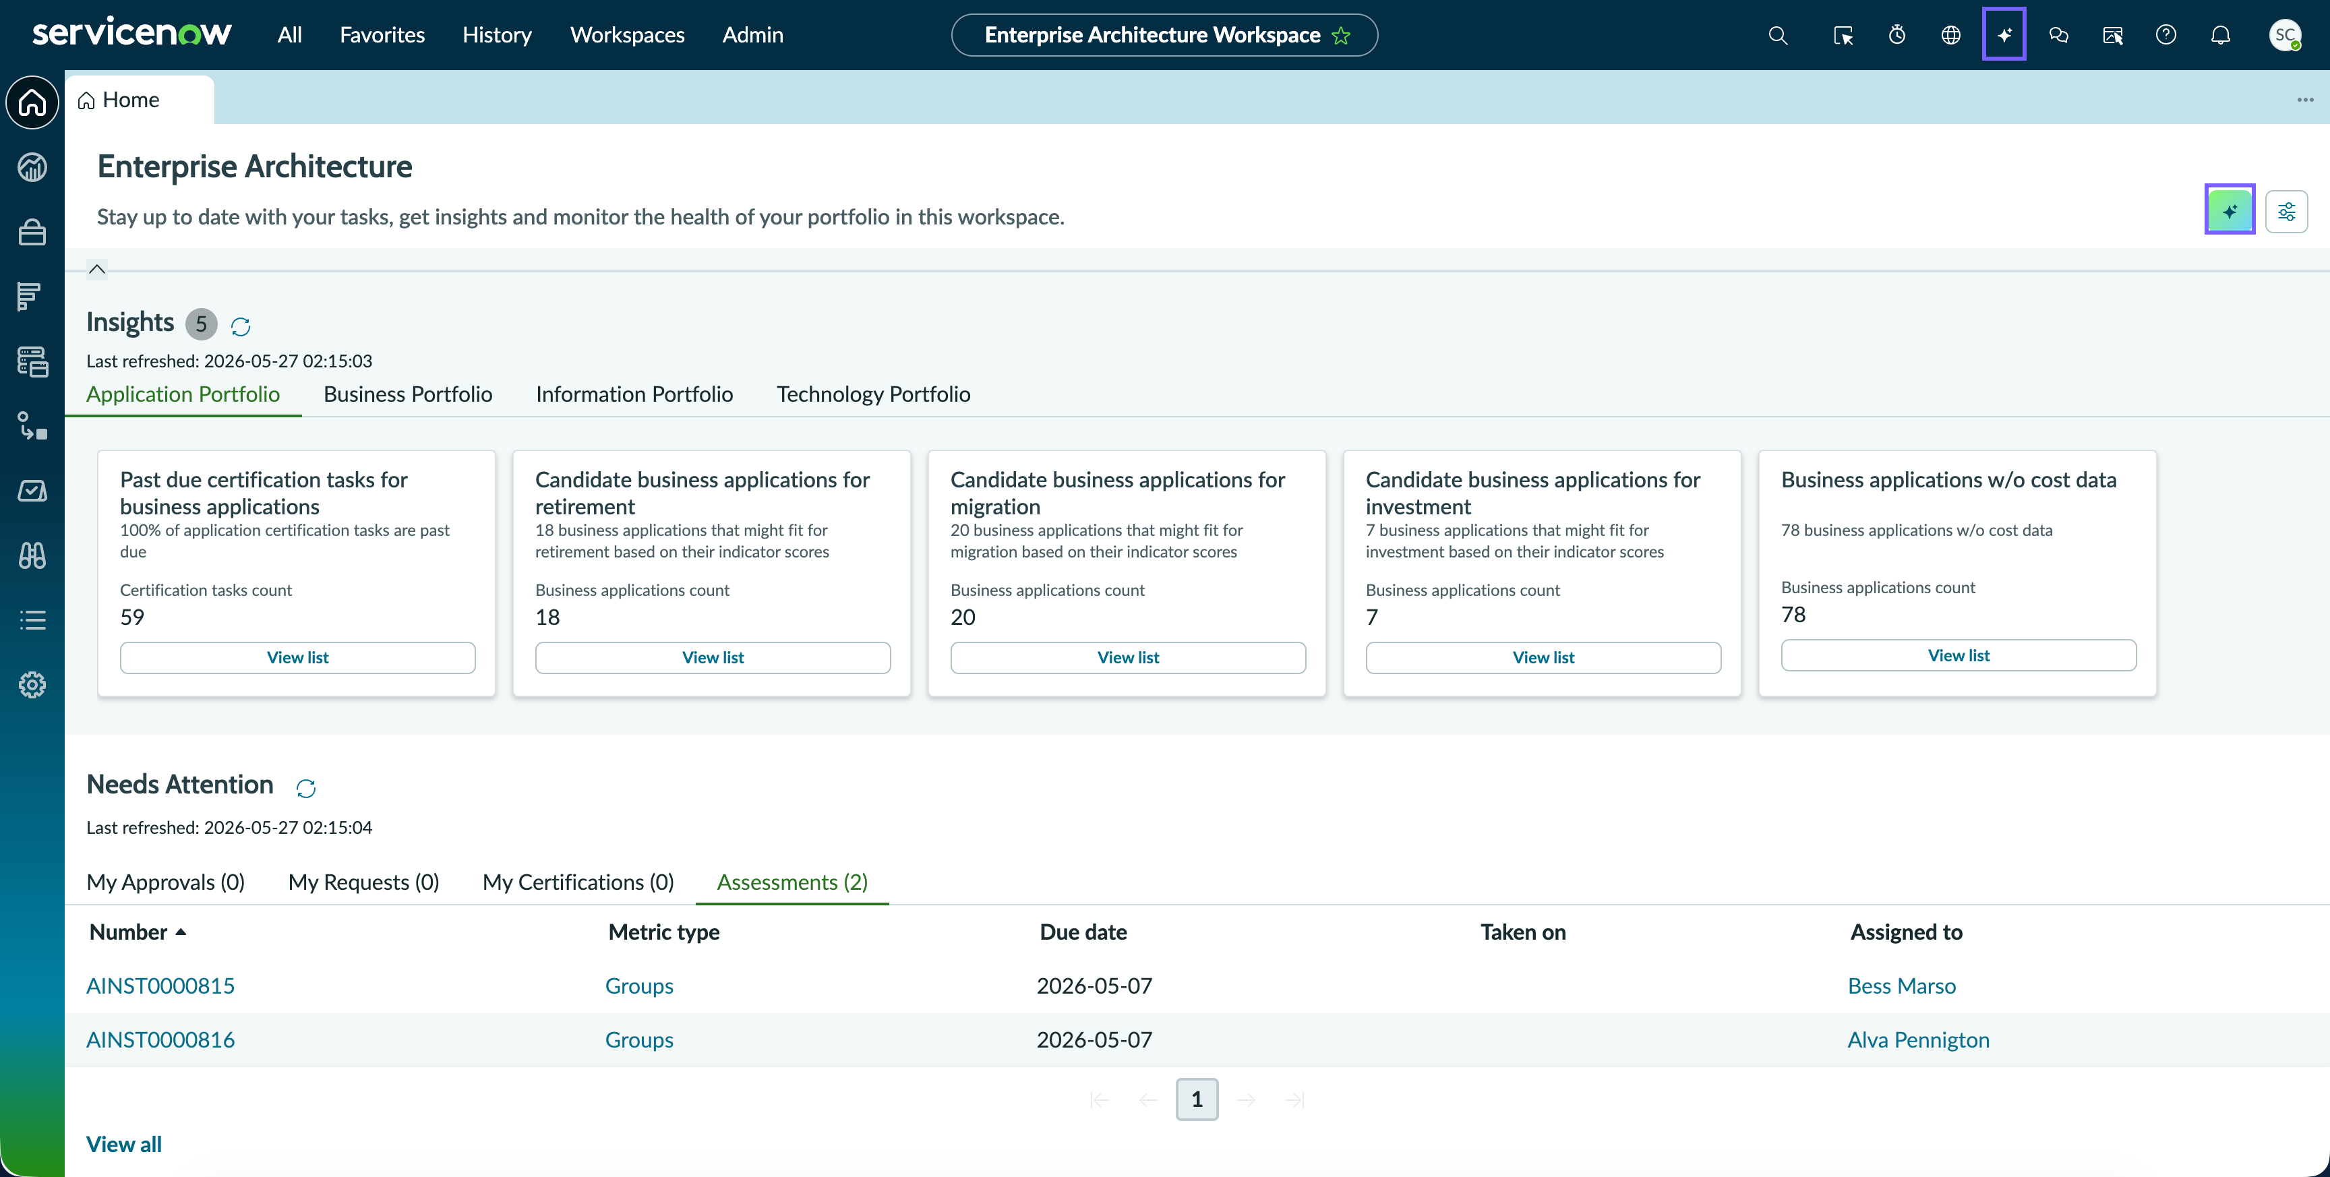Open the SC user avatar menu
Screen dimensions: 2330x1177
pos(2285,35)
